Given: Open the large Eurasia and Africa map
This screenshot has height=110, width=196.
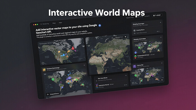Looking at the screenshot, I should tap(108, 54).
